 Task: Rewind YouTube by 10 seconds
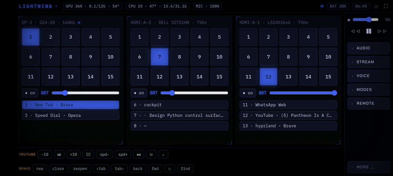point(45,154)
